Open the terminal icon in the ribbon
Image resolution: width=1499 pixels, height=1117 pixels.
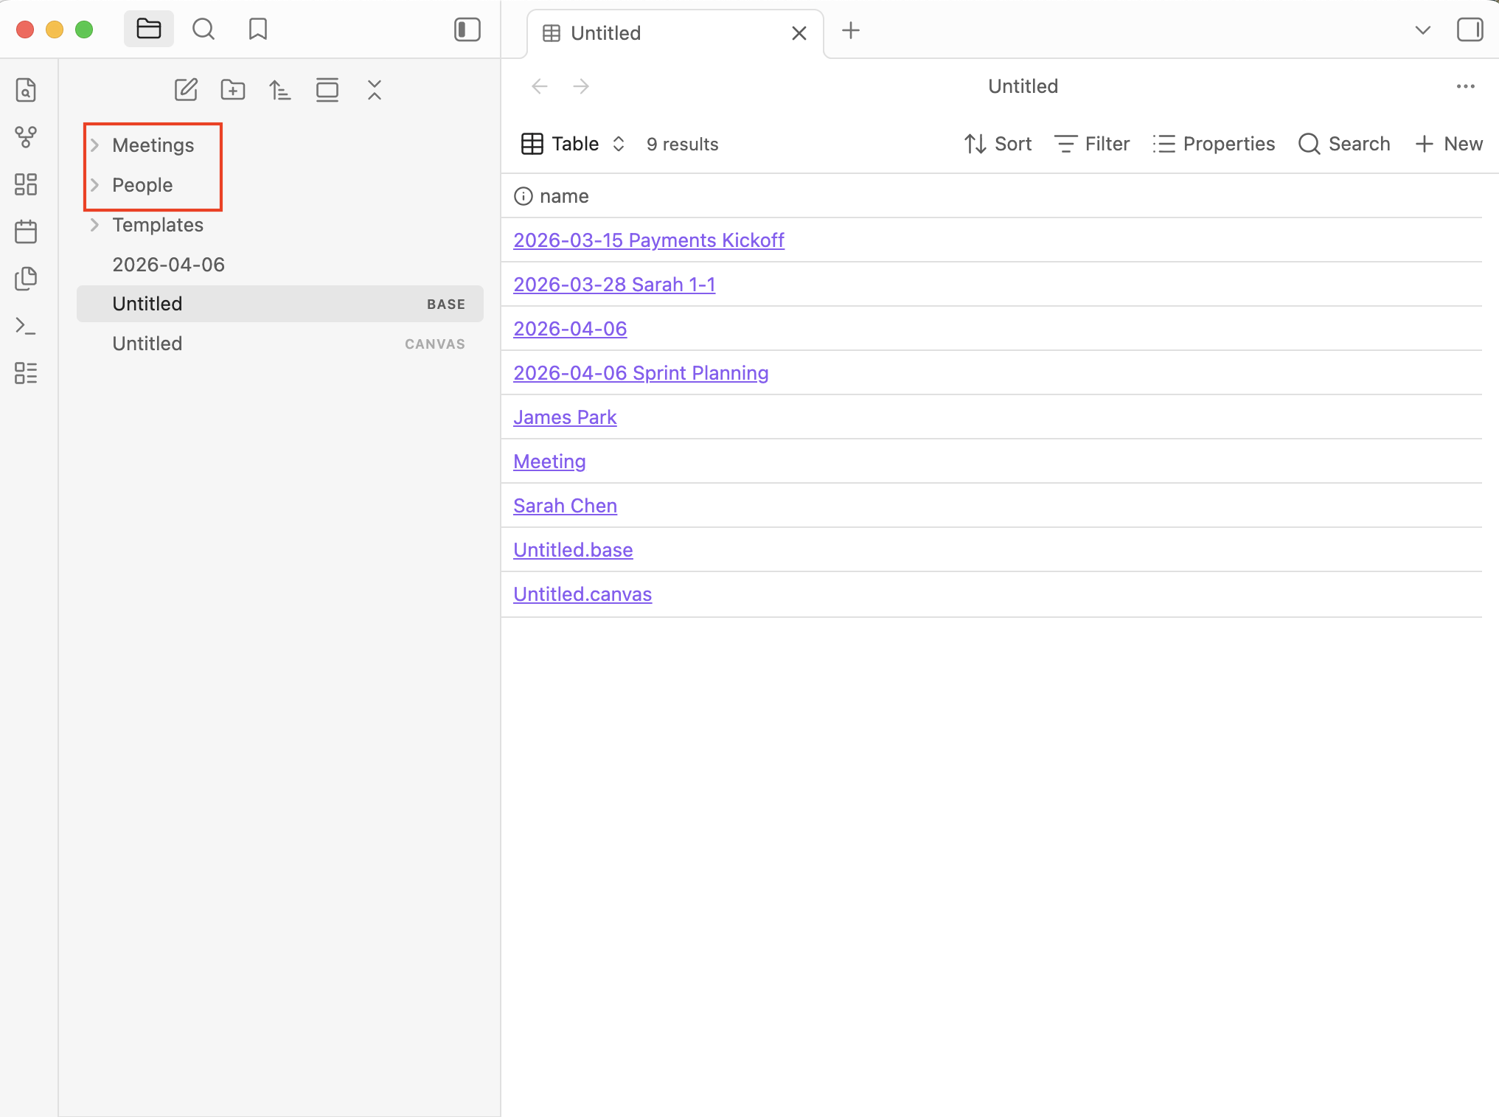click(27, 325)
